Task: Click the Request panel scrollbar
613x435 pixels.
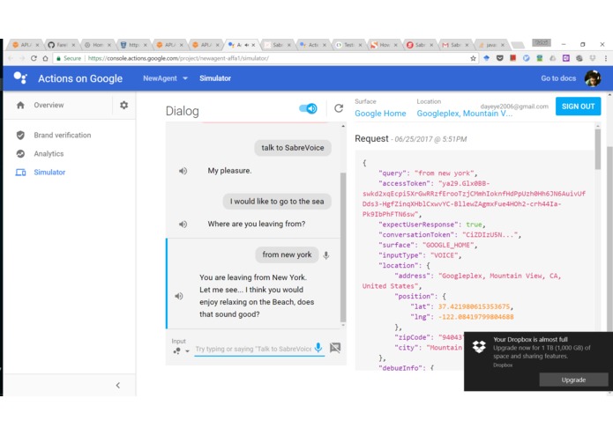Action: pyautogui.click(x=598, y=149)
